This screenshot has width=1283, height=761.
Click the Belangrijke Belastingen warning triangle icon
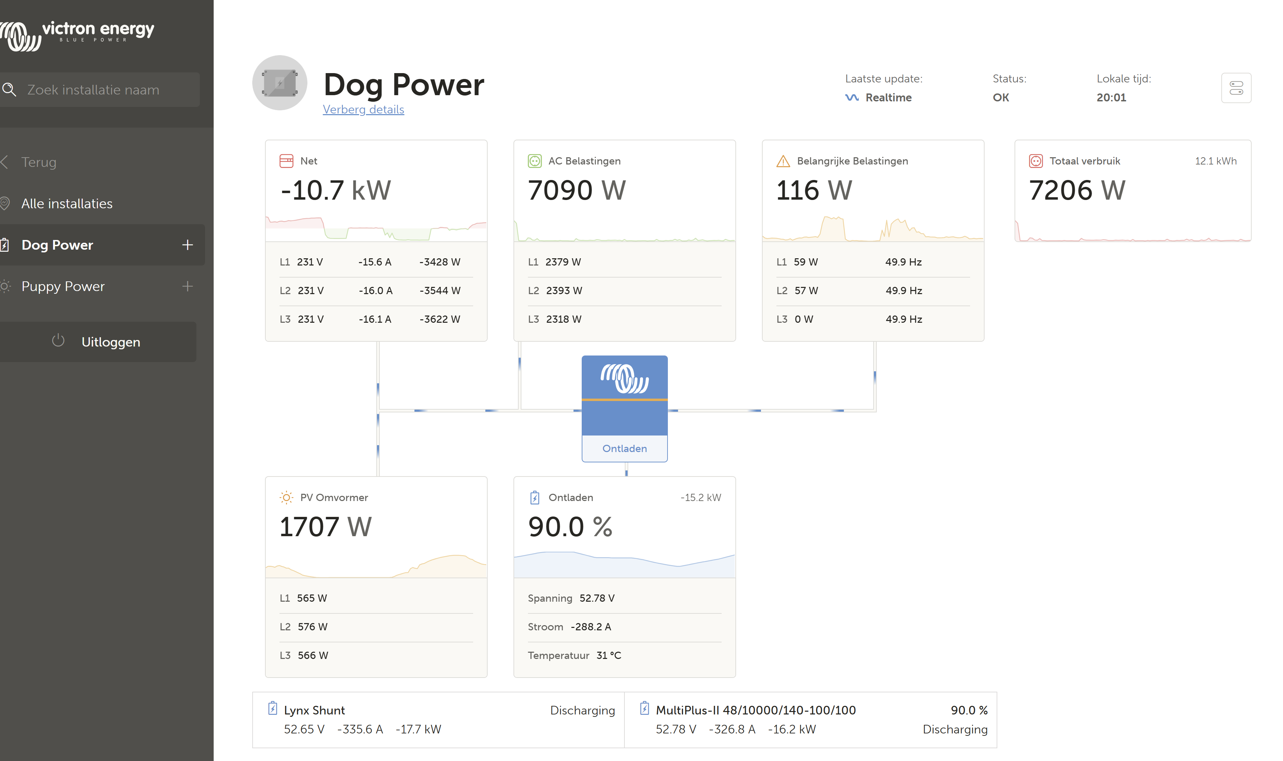click(783, 161)
